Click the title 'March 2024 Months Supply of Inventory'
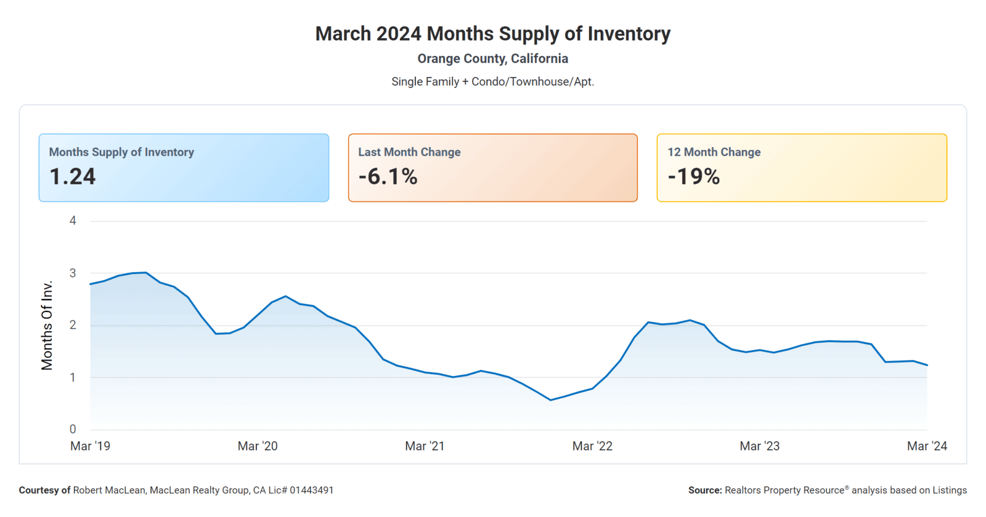Screen dimensions: 986x517 [x=493, y=33]
